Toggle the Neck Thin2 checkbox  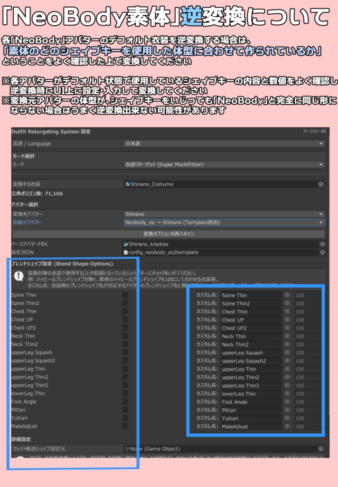click(x=125, y=344)
